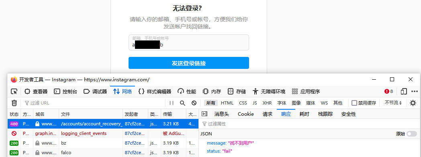Select the logging_client_events blocked request
421x157 pixels.
click(103, 133)
